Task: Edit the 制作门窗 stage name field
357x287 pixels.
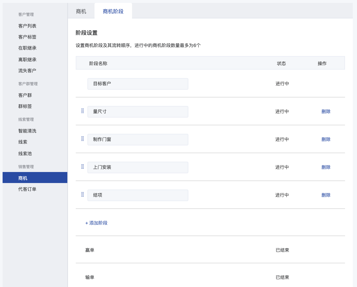Action: click(138, 139)
